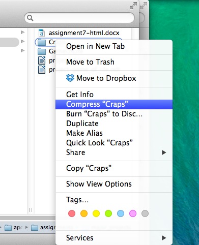Choose Make Alias

[x=114, y=133]
